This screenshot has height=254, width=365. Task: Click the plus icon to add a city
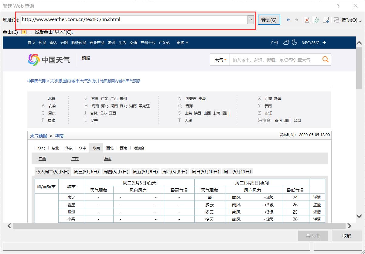click(x=324, y=43)
